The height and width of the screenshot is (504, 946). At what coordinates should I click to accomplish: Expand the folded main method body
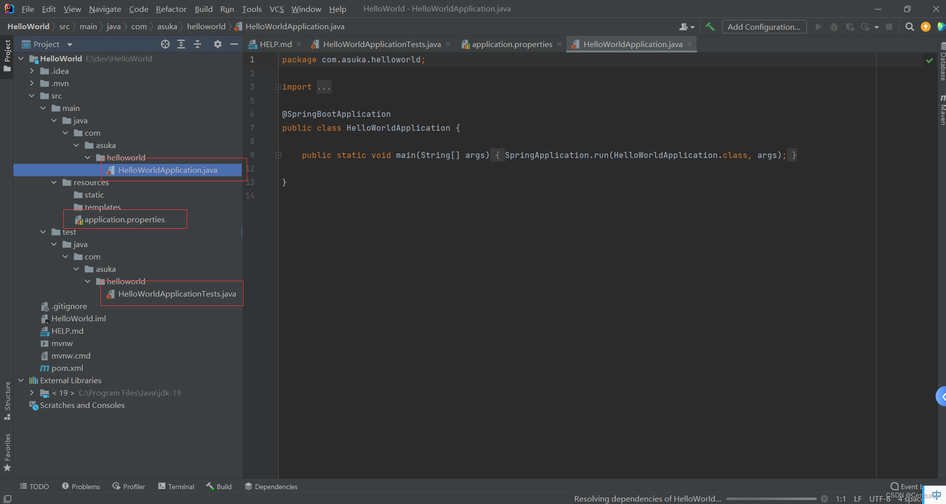(x=278, y=155)
